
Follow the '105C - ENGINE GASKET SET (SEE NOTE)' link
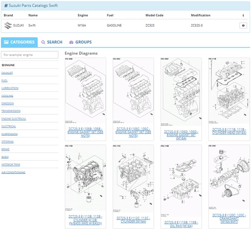[133, 132]
